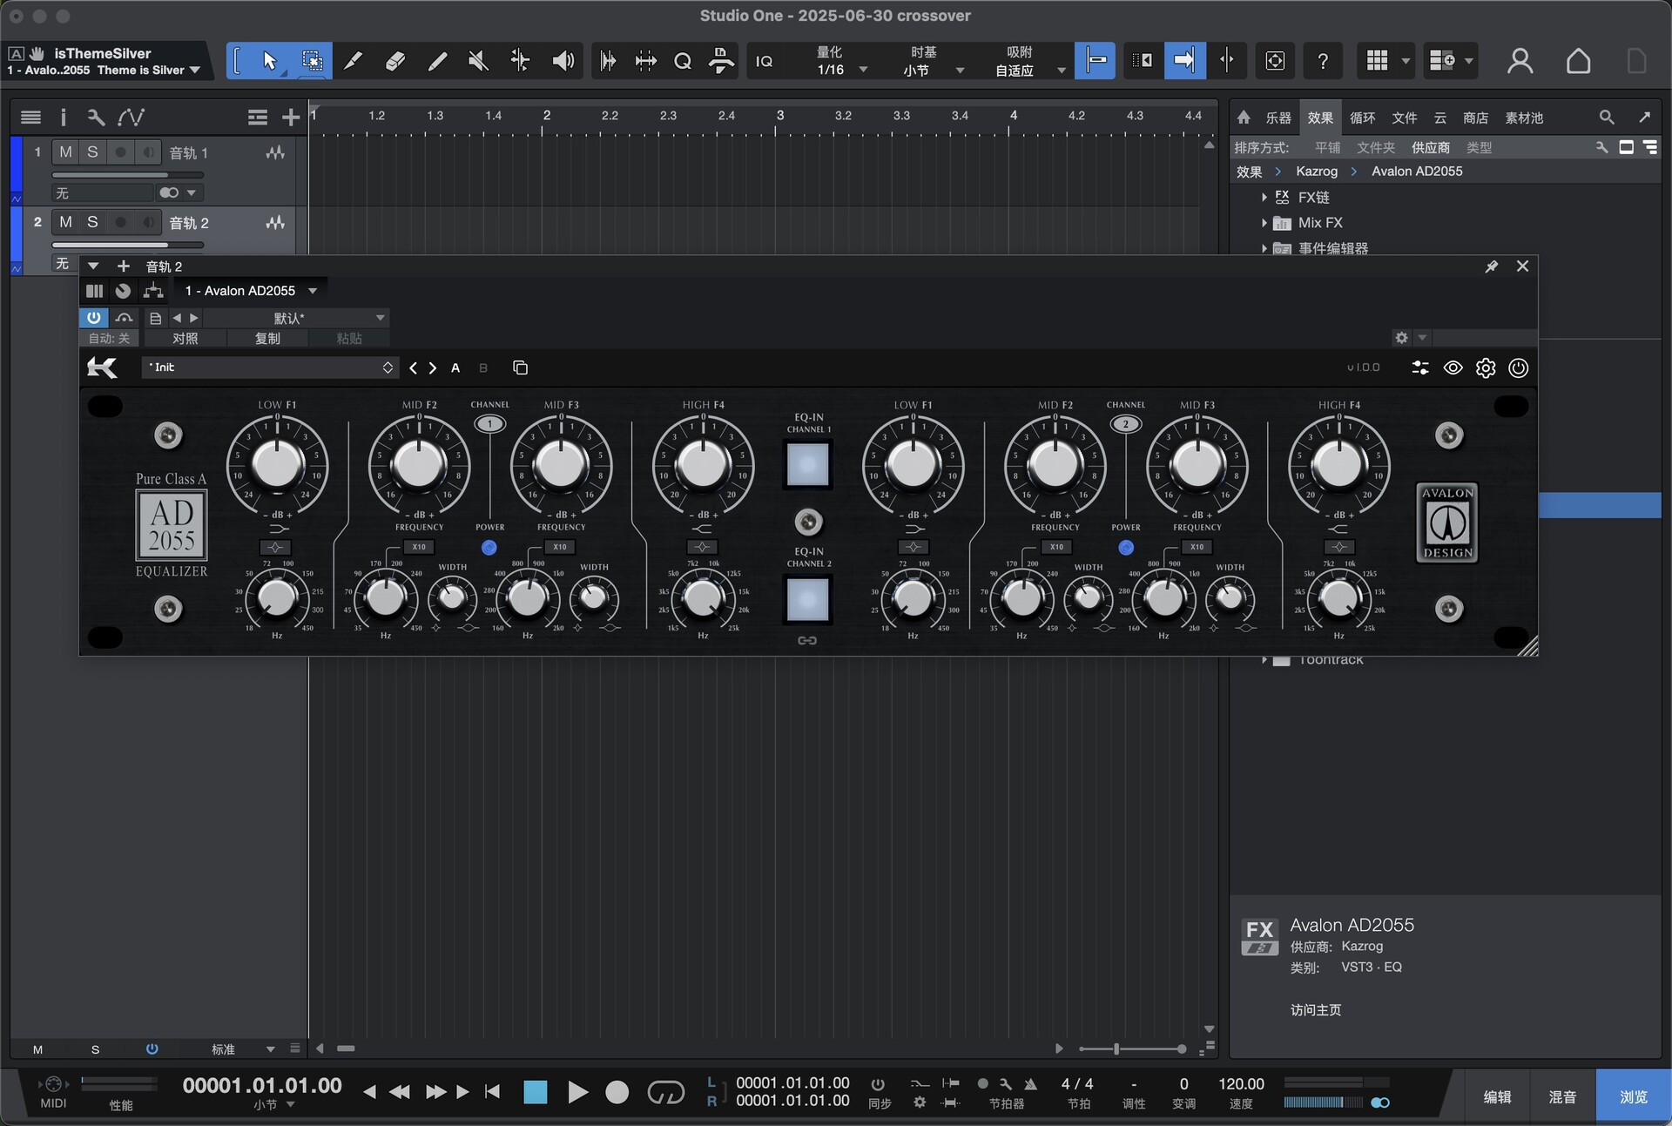Image resolution: width=1672 pixels, height=1126 pixels.
Task: Open the track options wrench icon
Action: point(96,118)
